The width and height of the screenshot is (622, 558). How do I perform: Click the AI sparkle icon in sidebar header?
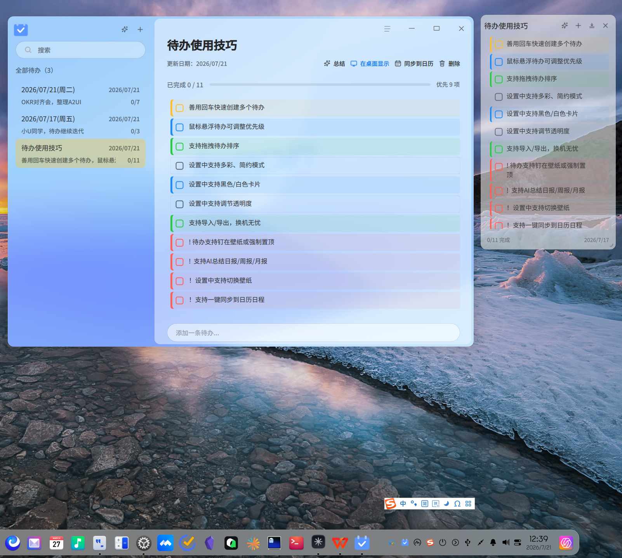[125, 30]
